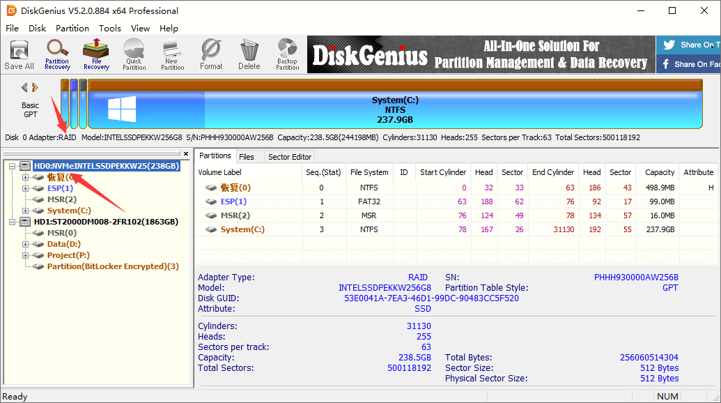
Task: Click the Ready status bar text
Action: pyautogui.click(x=15, y=397)
